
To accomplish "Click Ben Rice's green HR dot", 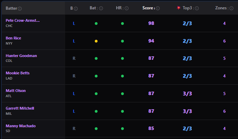I will coord(122,41).
